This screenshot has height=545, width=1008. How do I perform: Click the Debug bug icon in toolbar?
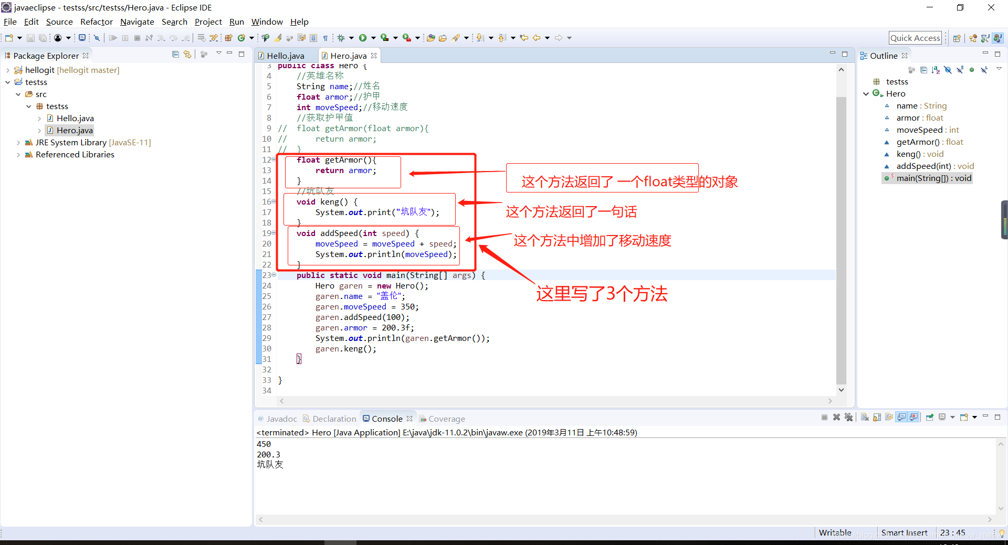click(x=341, y=38)
